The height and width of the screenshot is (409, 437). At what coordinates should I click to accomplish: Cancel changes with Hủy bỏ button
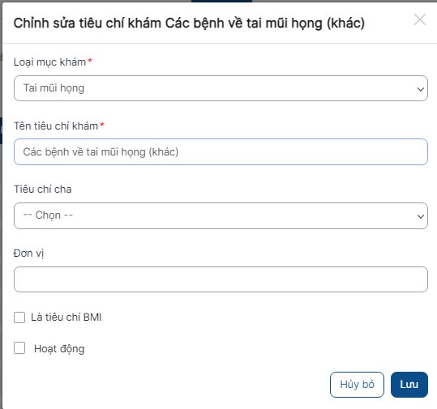(x=357, y=385)
